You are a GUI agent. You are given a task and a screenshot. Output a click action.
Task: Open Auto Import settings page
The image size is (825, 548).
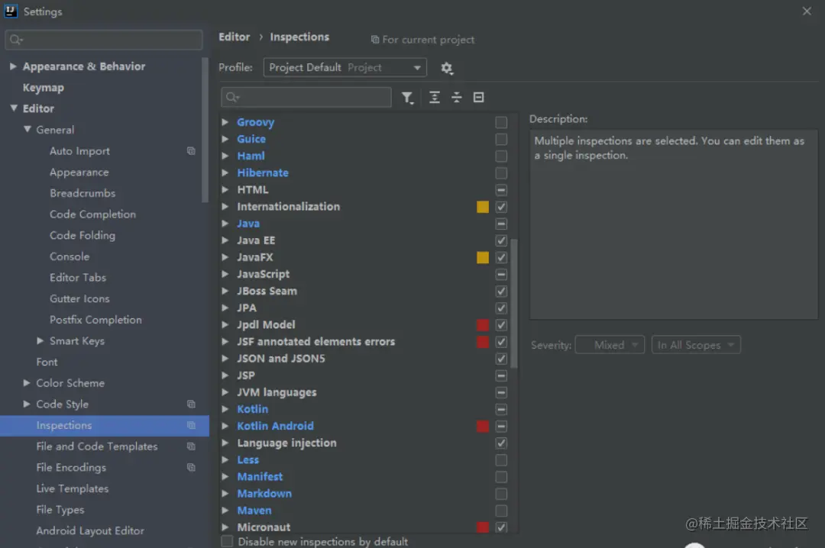tap(79, 151)
